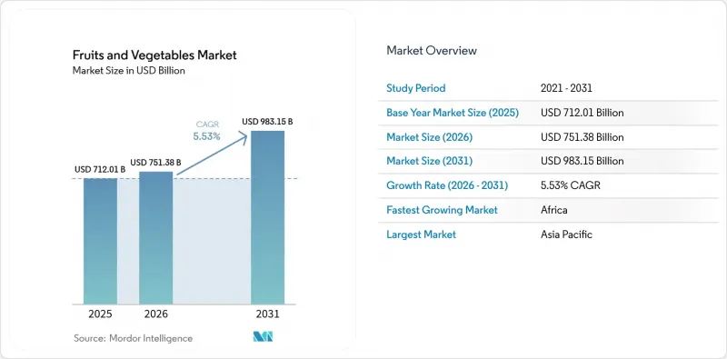
Task: Click the Study Period row label
Action: tap(416, 88)
